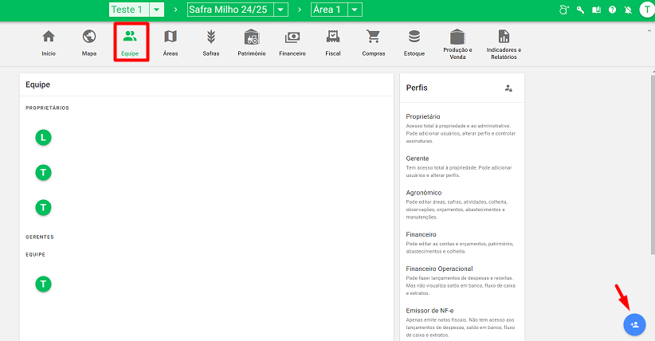Switch to the Mapa tab

(x=89, y=41)
